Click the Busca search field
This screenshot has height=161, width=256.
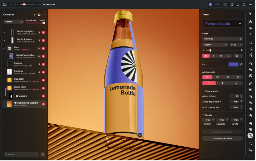click(21, 155)
